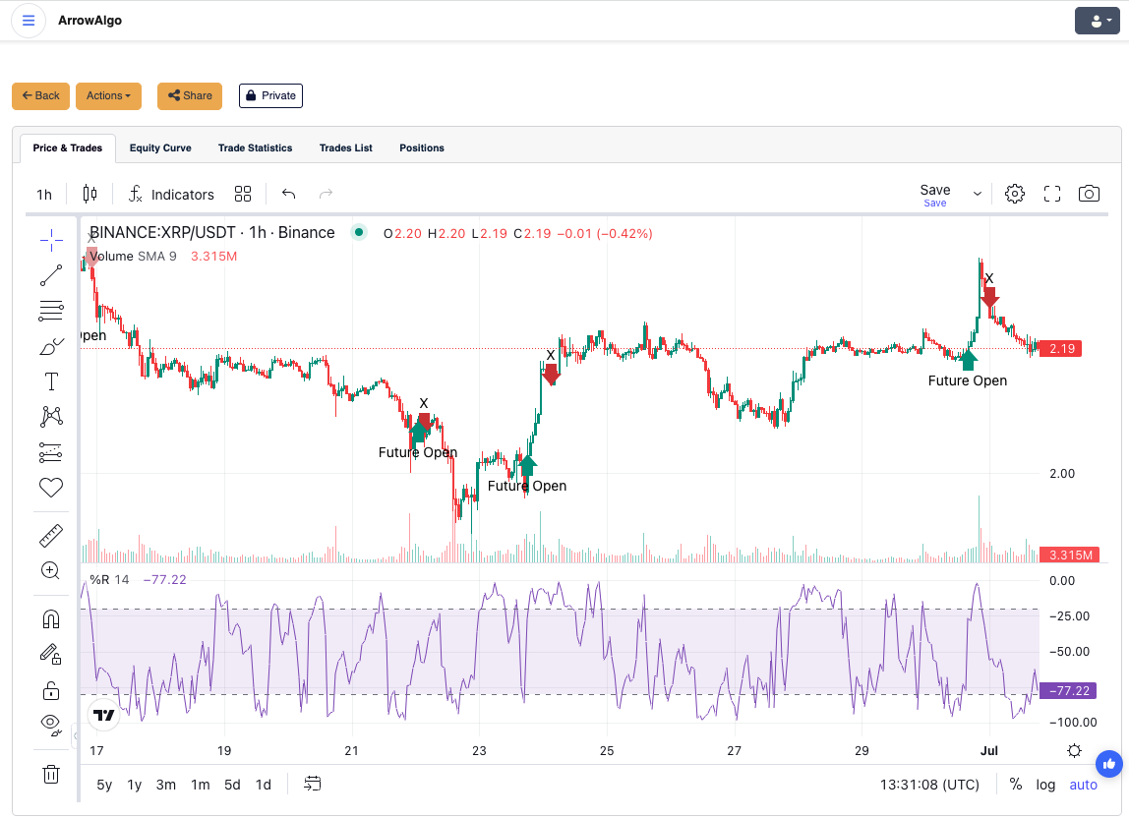Select the 1y date range
Image resolution: width=1129 pixels, height=818 pixels.
pyautogui.click(x=135, y=785)
